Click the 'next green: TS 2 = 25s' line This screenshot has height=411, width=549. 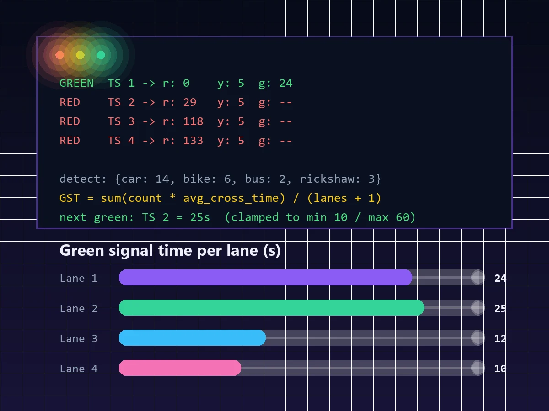[237, 217]
